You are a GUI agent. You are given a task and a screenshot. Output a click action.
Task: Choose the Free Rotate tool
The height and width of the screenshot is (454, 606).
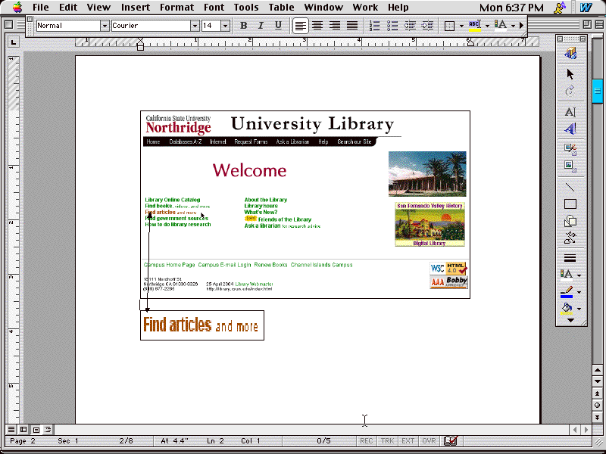(570, 91)
